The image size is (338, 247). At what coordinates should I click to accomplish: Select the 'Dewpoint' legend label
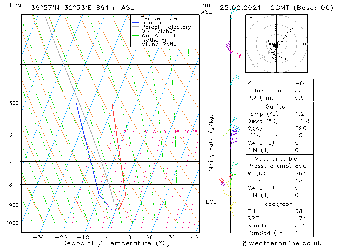click(x=154, y=23)
